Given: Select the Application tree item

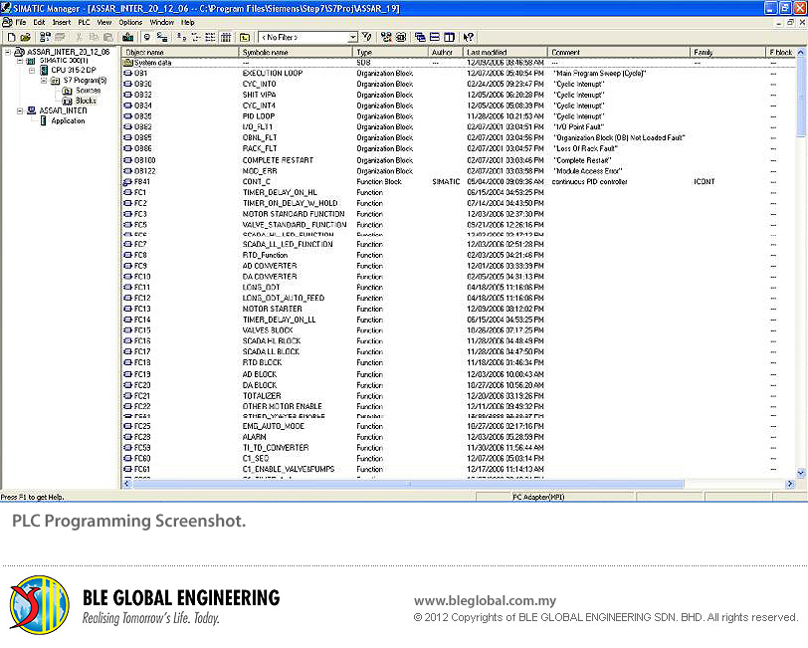Looking at the screenshot, I should coord(68,120).
